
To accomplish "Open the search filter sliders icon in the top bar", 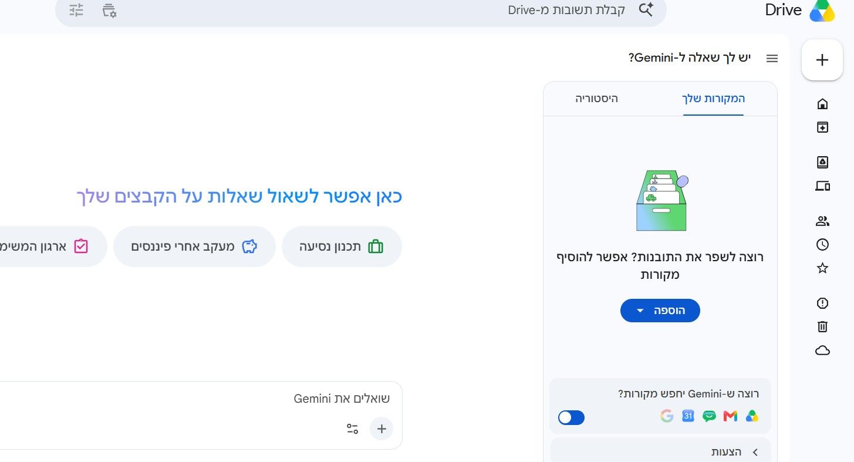I will [76, 10].
